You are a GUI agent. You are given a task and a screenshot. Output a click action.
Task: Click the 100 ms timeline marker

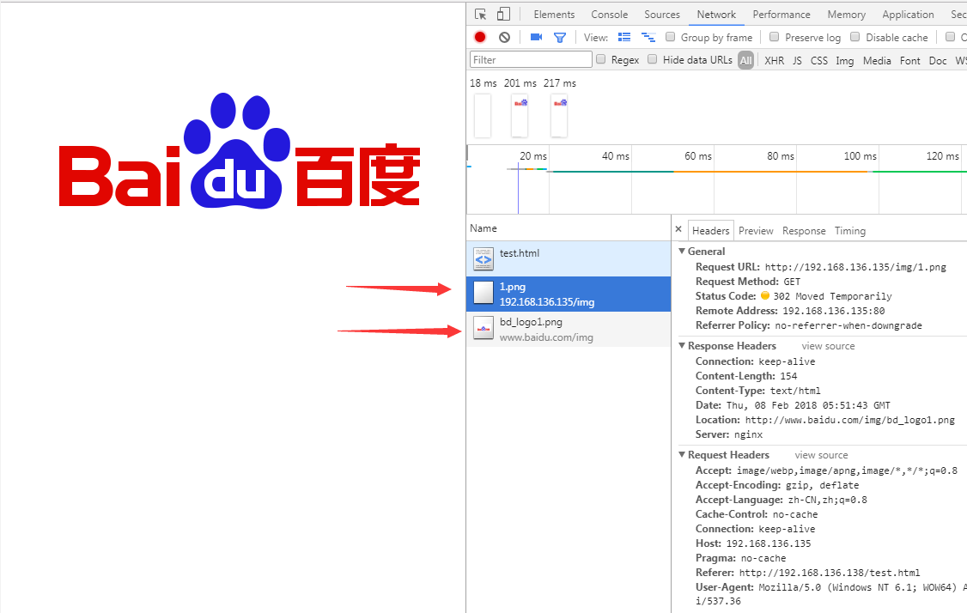860,156
